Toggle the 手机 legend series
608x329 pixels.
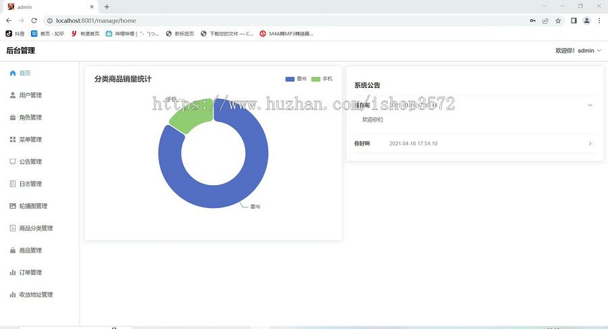322,79
